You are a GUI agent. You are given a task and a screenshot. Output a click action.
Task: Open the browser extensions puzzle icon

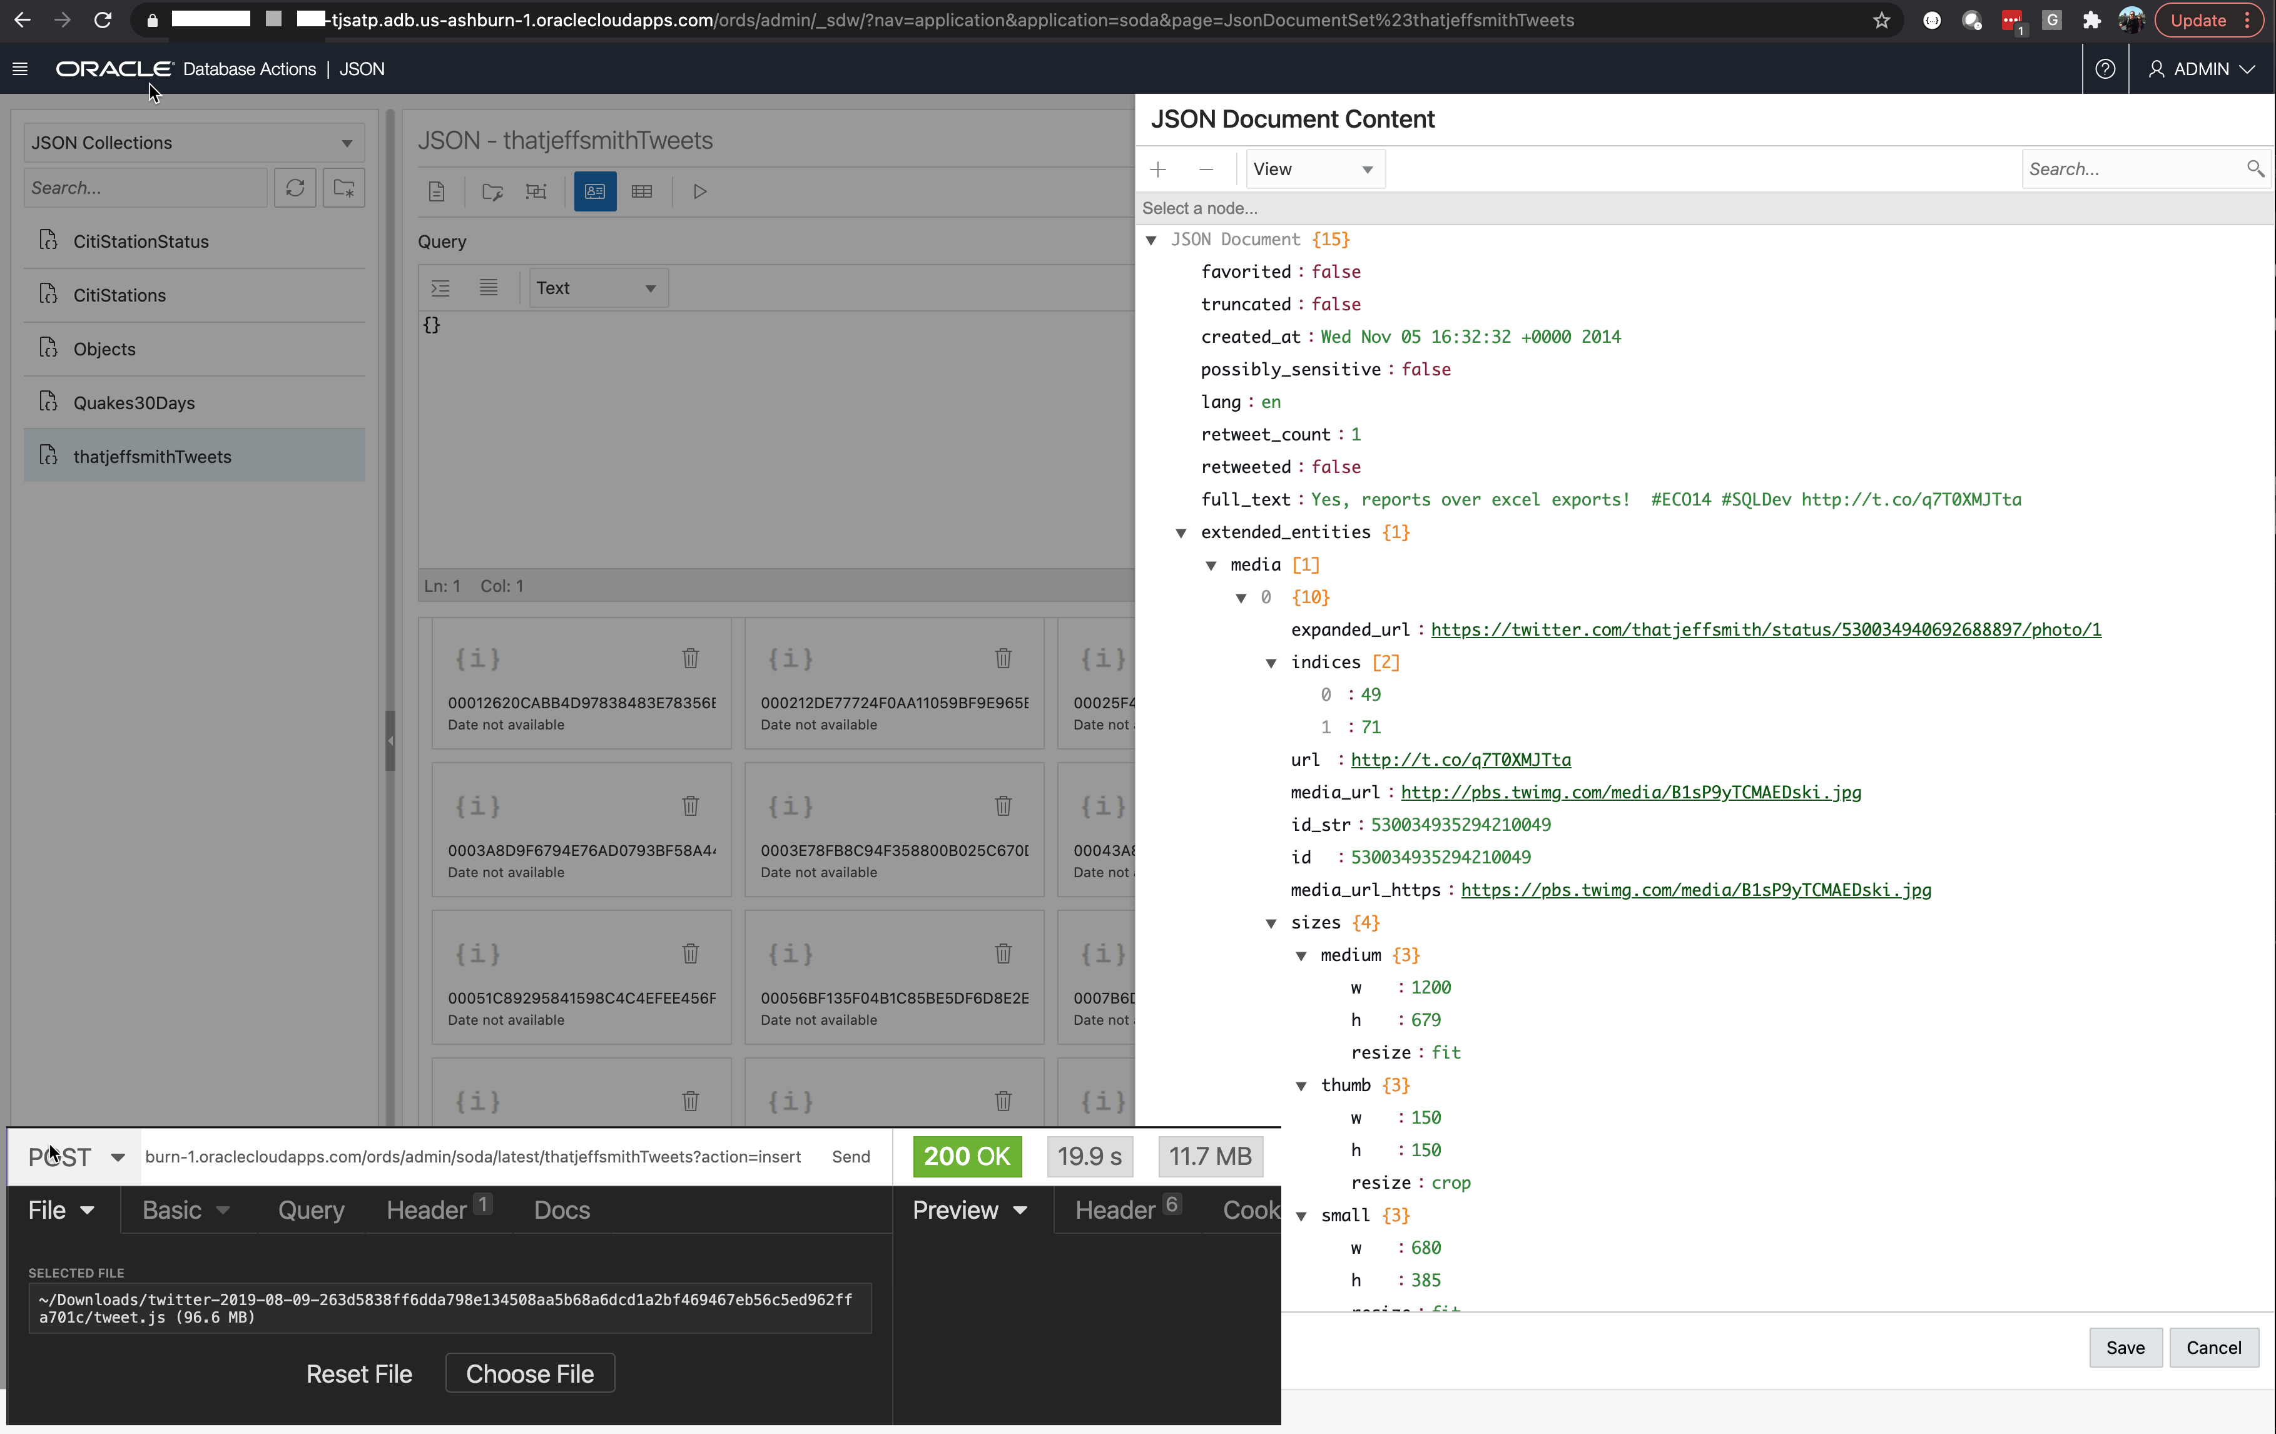pyautogui.click(x=2093, y=21)
